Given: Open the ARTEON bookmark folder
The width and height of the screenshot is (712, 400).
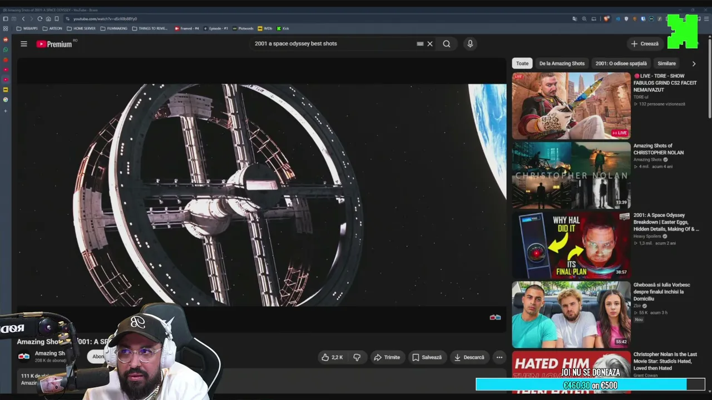Looking at the screenshot, I should point(52,28).
